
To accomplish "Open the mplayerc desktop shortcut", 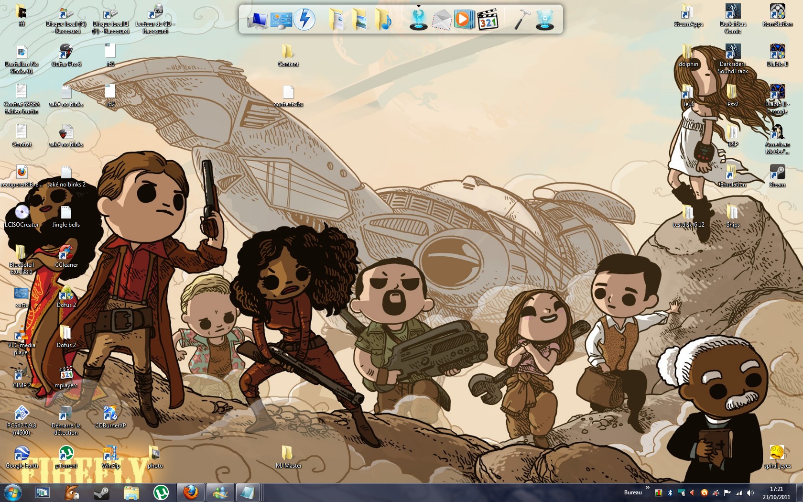I will coord(66,376).
